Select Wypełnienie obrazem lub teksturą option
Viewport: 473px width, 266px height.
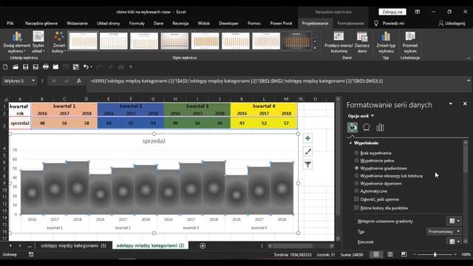click(x=356, y=176)
